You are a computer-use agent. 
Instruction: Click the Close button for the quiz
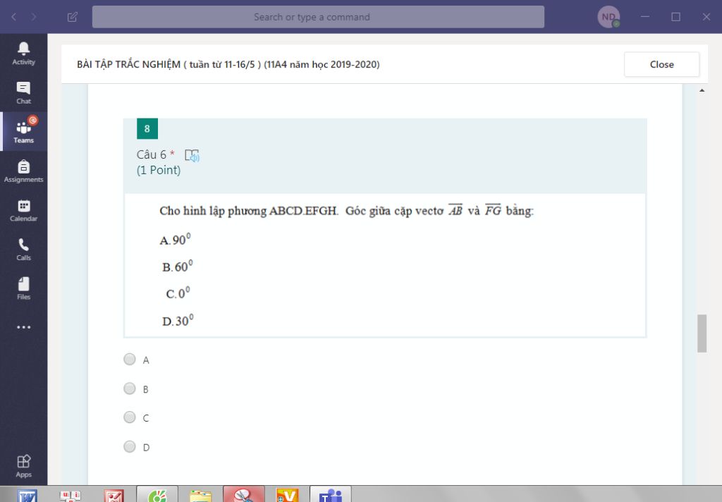tap(661, 64)
